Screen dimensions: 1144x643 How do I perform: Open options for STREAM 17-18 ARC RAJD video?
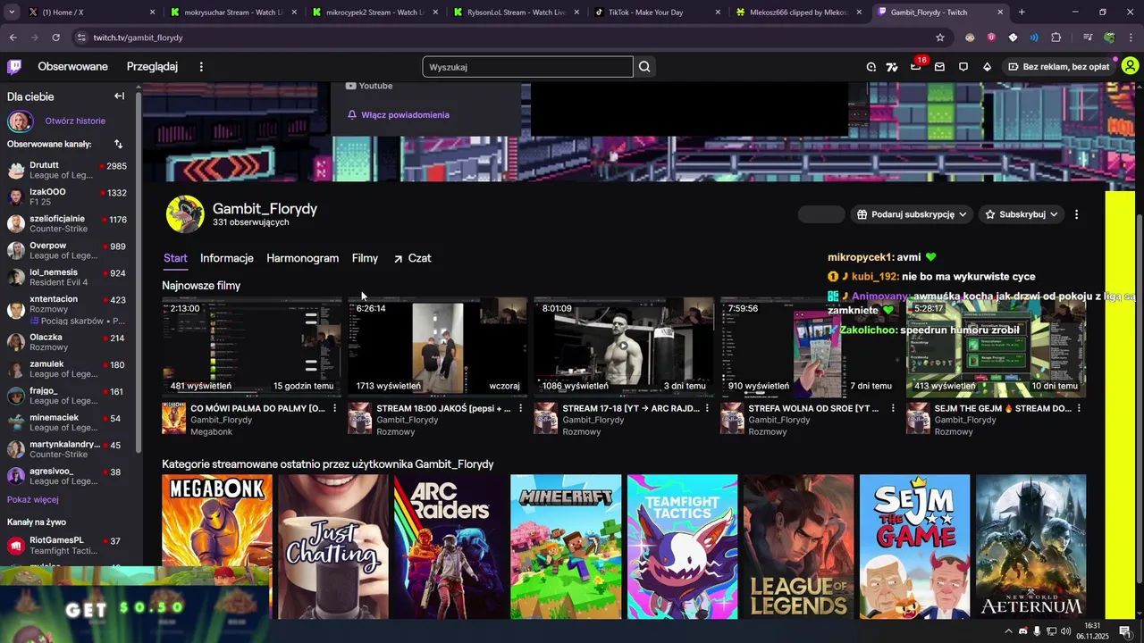[707, 408]
